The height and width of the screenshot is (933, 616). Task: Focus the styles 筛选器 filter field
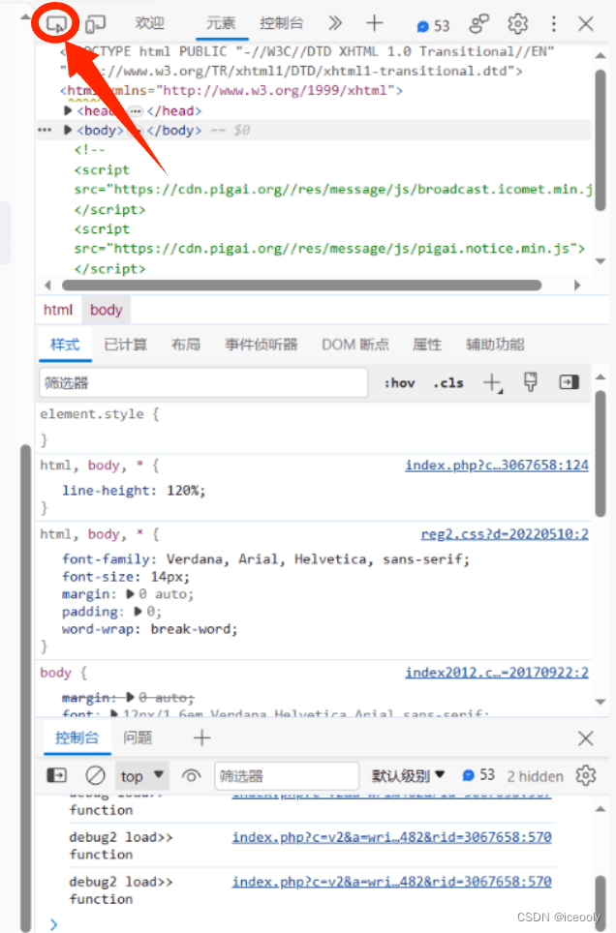203,382
